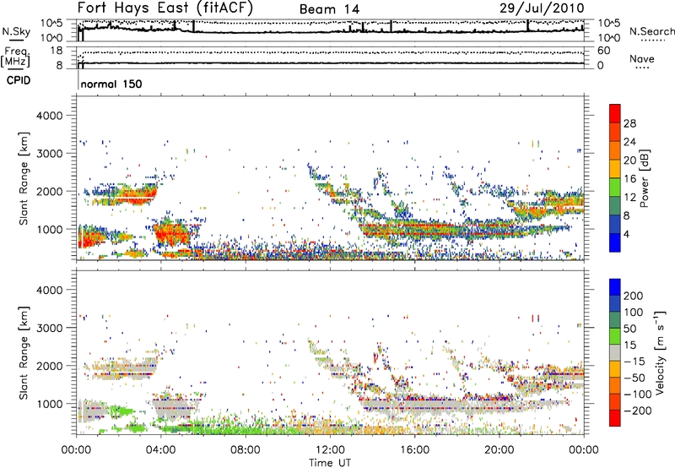The image size is (675, 468).
Task: Click the "28" power colorbar label
Action: pos(629,123)
